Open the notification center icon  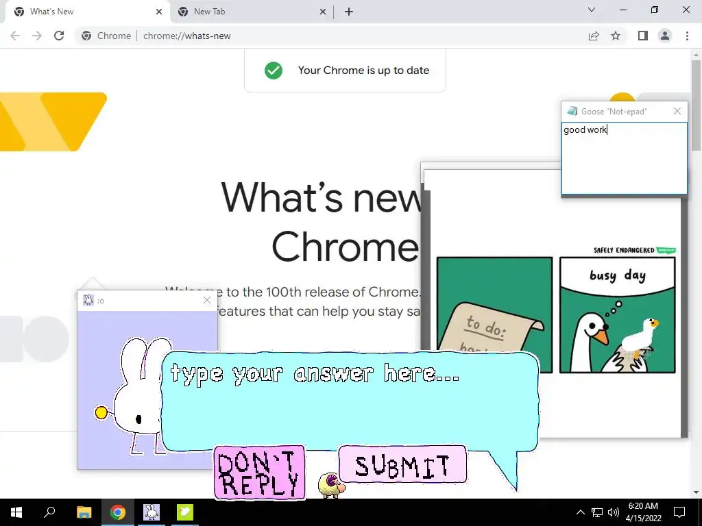679,512
